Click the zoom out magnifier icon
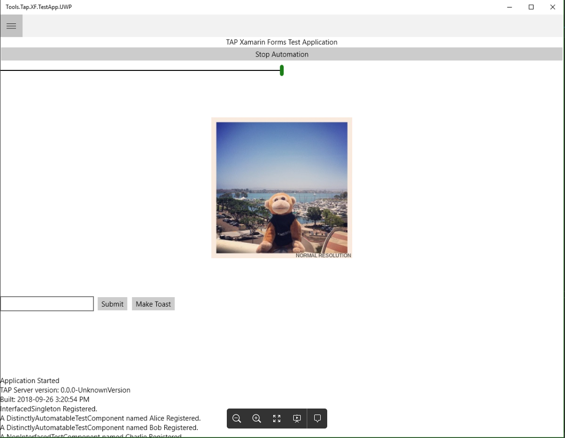Screen dimensions: 565x438 [x=237, y=419]
